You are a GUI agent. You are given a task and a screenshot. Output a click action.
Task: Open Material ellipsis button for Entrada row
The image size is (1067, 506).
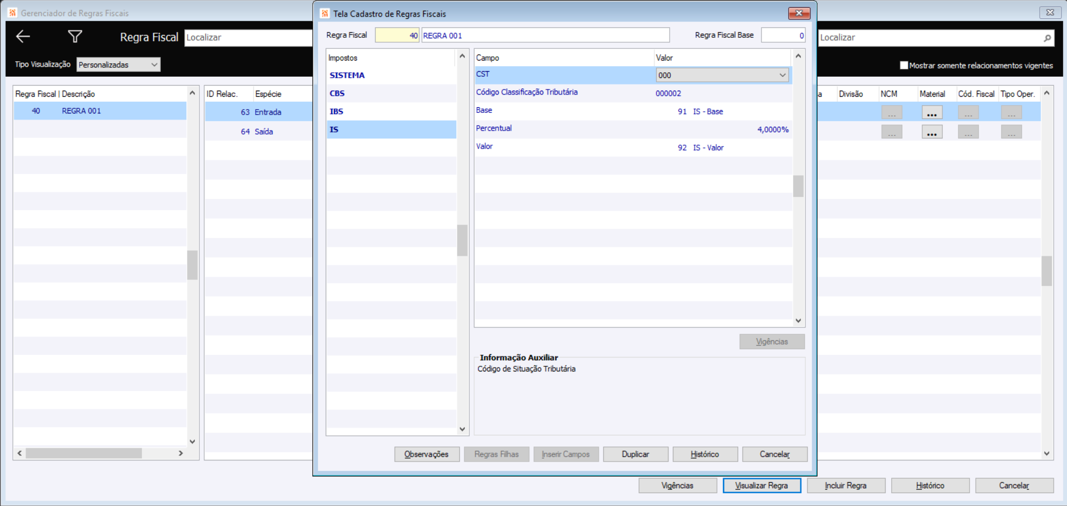932,112
